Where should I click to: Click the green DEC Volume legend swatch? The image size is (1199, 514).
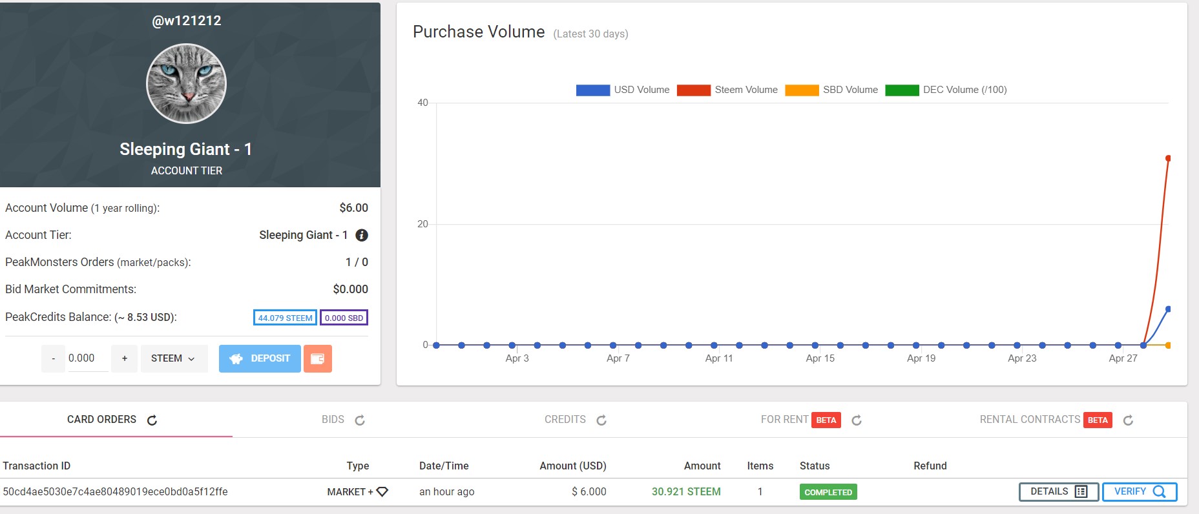[x=902, y=90]
